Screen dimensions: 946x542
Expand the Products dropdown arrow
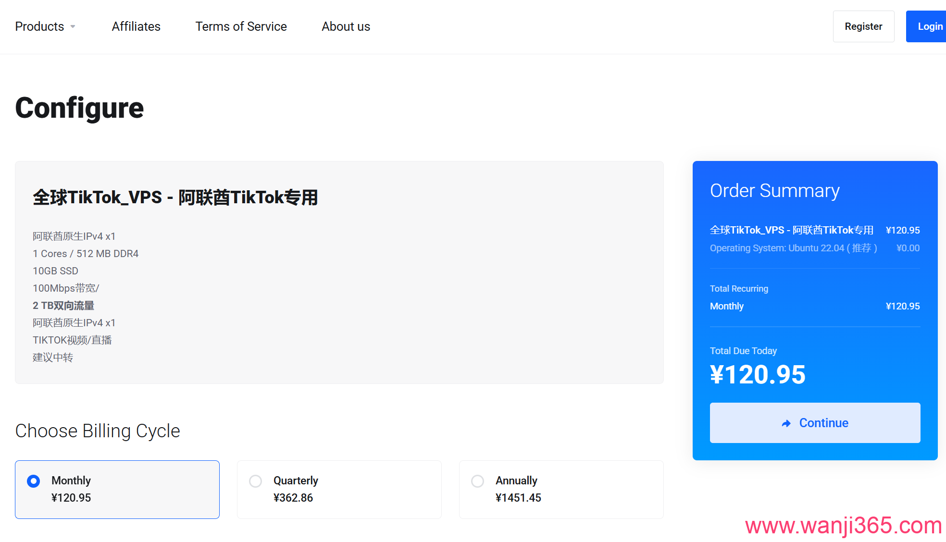click(x=73, y=27)
